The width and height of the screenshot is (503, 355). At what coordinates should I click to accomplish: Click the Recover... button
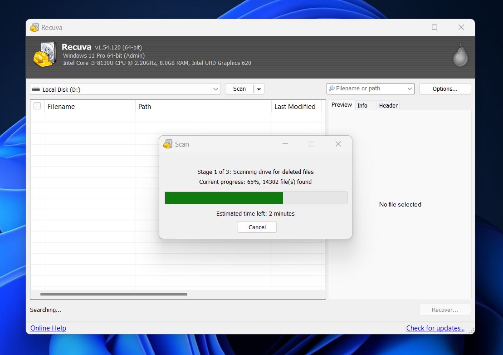pyautogui.click(x=445, y=310)
